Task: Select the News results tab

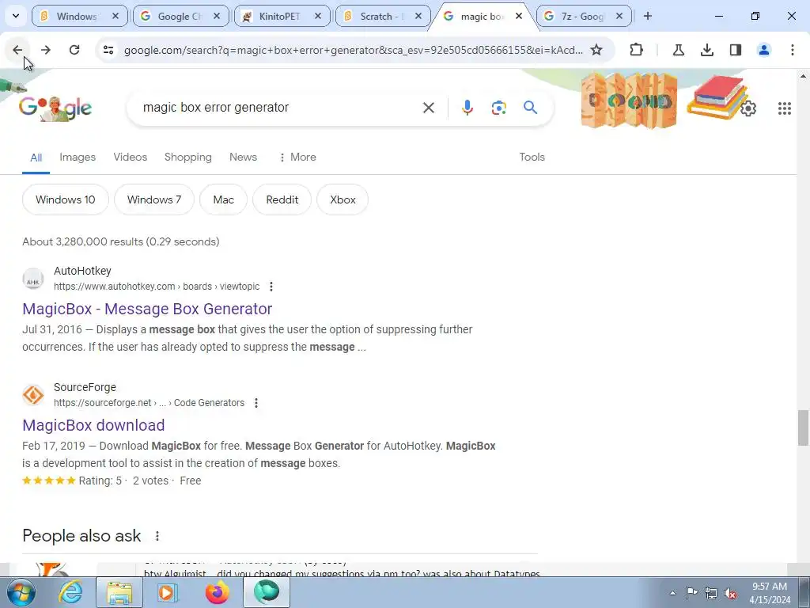Action: tap(244, 158)
